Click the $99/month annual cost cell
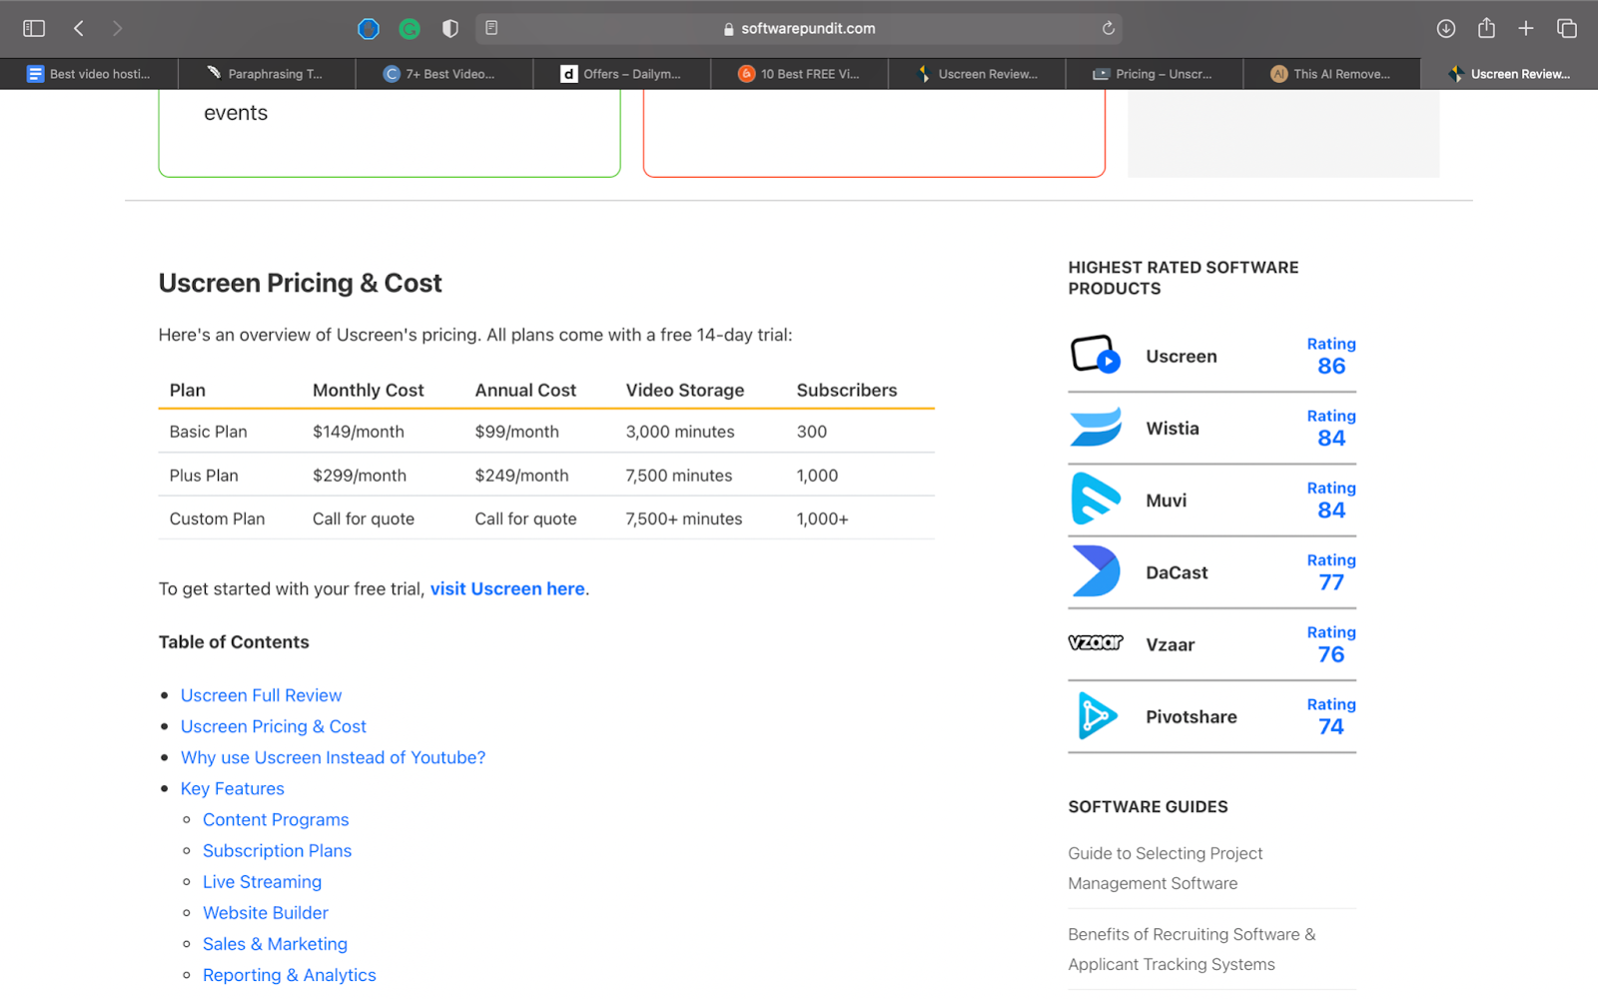Viewport: 1598px width, 999px height. coord(516,432)
